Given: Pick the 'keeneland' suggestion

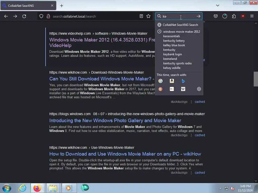Looking at the screenshot, I should (179, 59).
